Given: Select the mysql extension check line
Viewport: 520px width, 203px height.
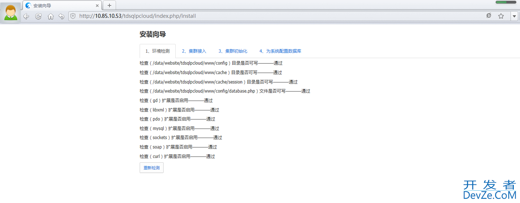Looking at the screenshot, I should (x=179, y=129).
